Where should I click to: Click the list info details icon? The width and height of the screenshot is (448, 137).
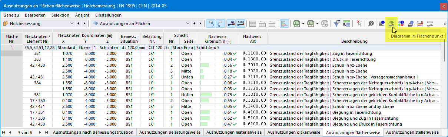click(x=382, y=23)
